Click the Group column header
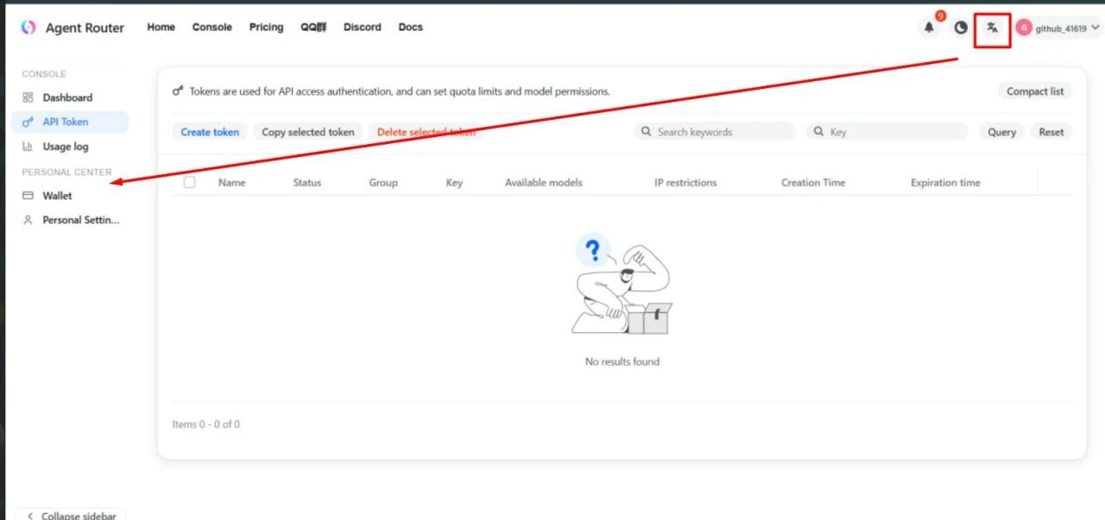 [x=383, y=183]
